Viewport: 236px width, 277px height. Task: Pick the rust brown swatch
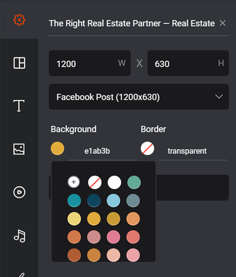74,255
